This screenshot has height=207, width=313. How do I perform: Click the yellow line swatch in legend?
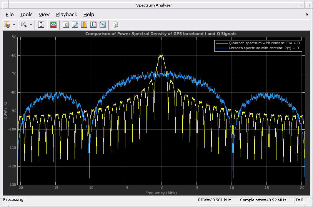pos(221,43)
